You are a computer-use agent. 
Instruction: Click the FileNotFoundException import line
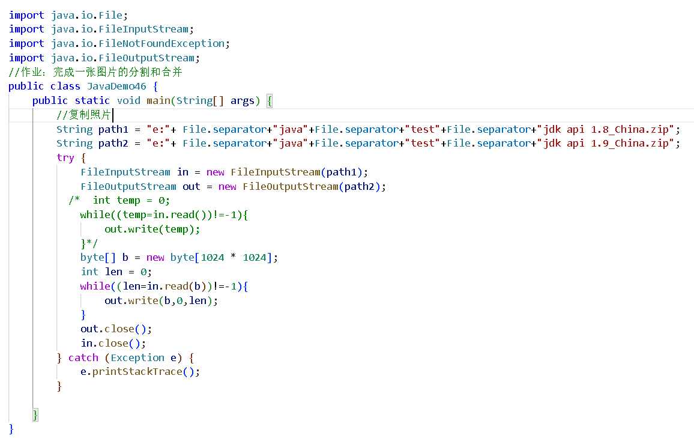click(119, 43)
